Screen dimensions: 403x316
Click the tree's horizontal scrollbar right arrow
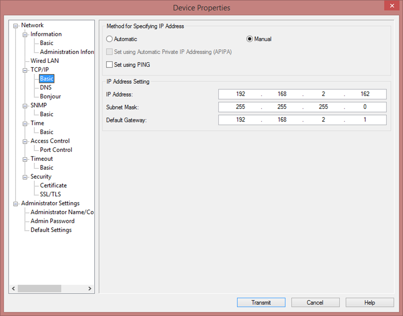pos(90,288)
